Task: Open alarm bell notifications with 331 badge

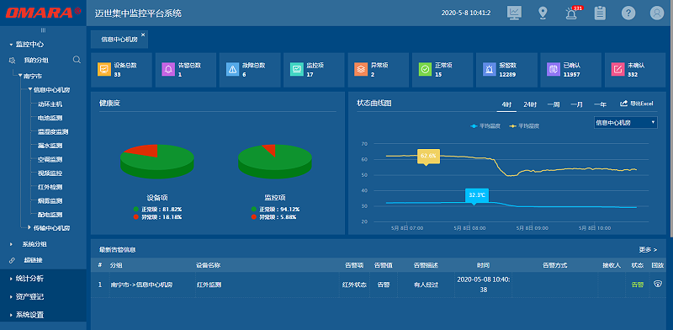Action: [572, 13]
